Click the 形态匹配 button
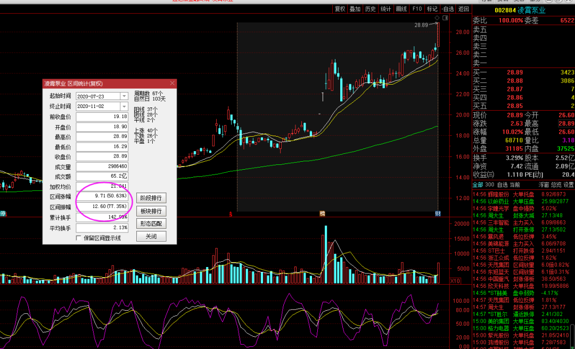The image size is (575, 349). 151,223
